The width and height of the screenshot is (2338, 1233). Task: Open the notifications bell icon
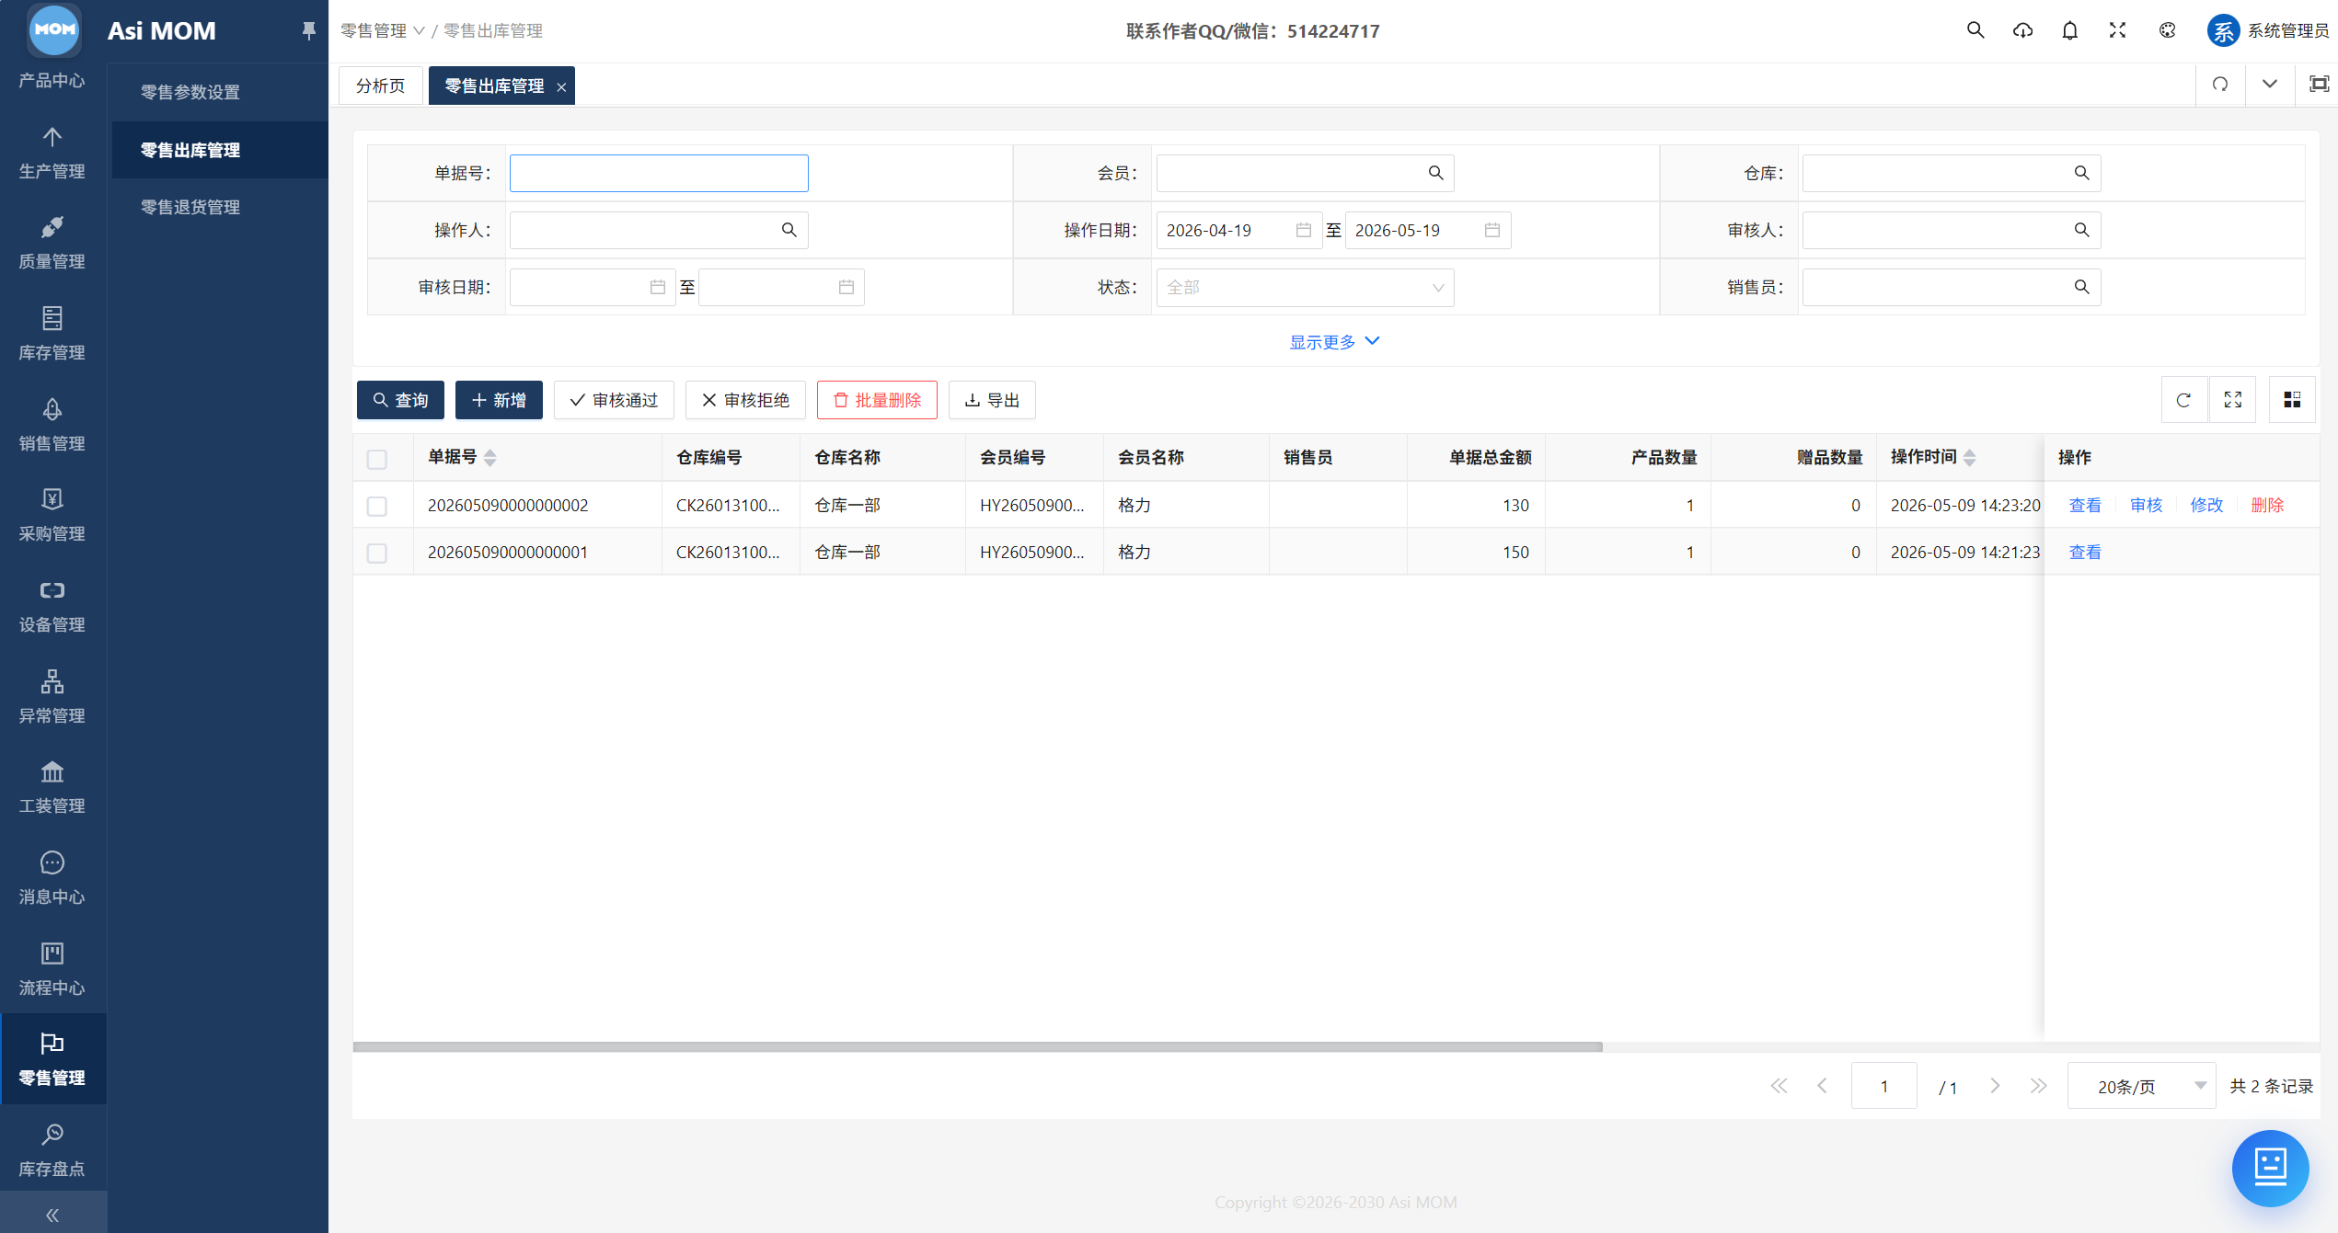2069,30
